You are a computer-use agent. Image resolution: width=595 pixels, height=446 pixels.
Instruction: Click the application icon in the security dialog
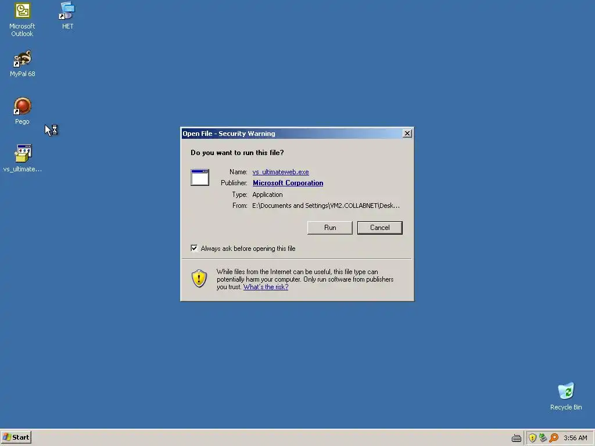point(200,178)
